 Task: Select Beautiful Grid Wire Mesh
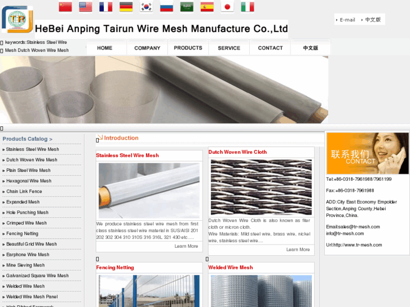point(32,244)
